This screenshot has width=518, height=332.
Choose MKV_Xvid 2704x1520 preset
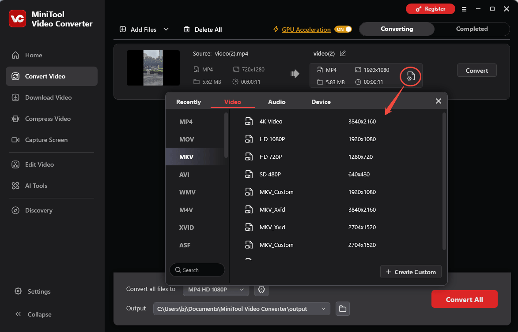(x=336, y=227)
